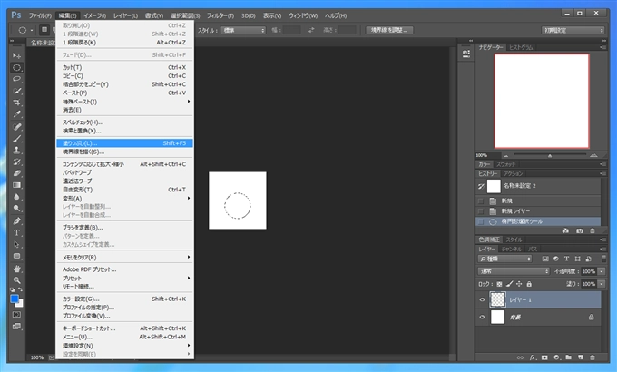The image size is (617, 372).
Task: Delete layer with Layers panel trash icon
Action: click(x=593, y=357)
